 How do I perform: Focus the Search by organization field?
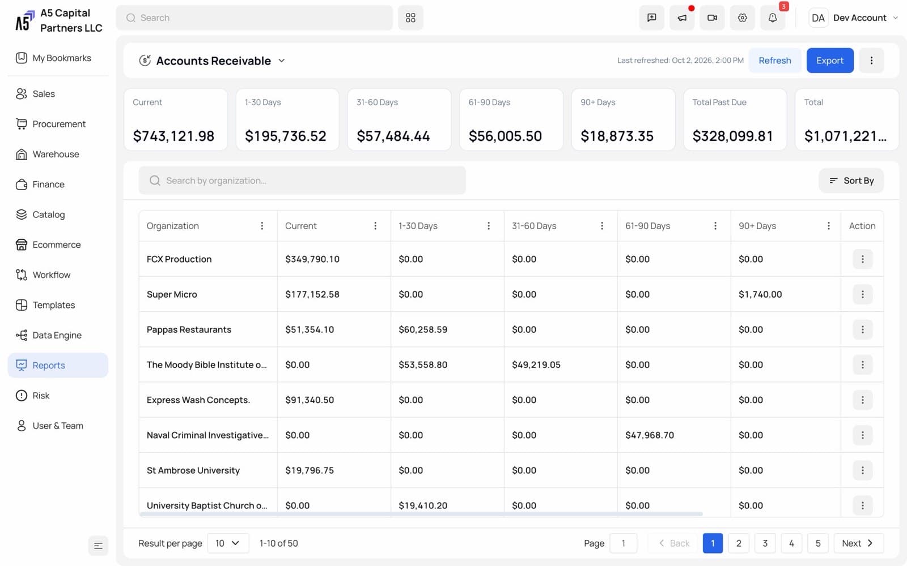click(x=302, y=181)
